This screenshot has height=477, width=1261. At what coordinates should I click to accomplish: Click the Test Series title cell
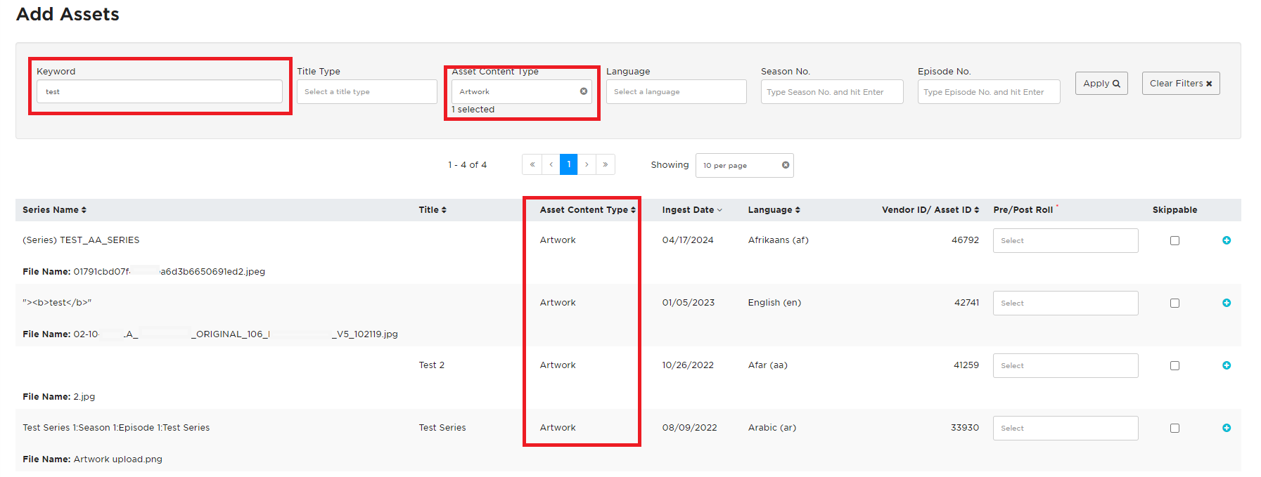(x=442, y=428)
